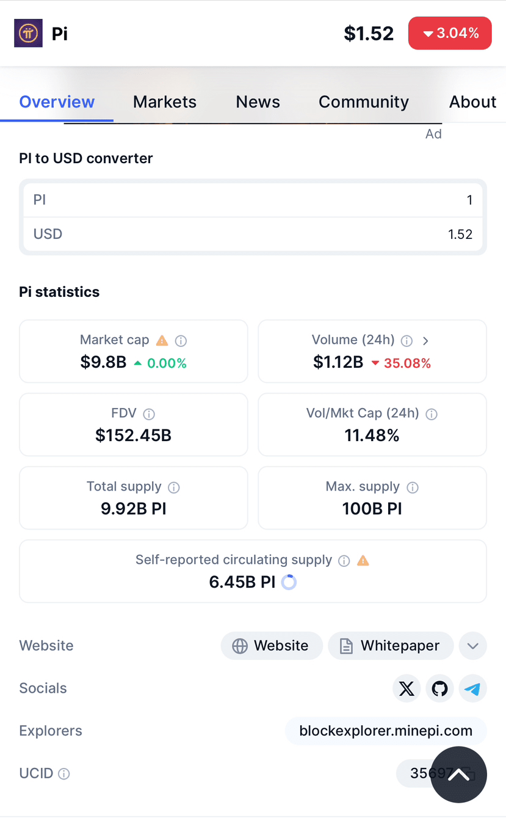Click the Pi coin logo icon
This screenshot has height=818, width=506.
pos(28,33)
